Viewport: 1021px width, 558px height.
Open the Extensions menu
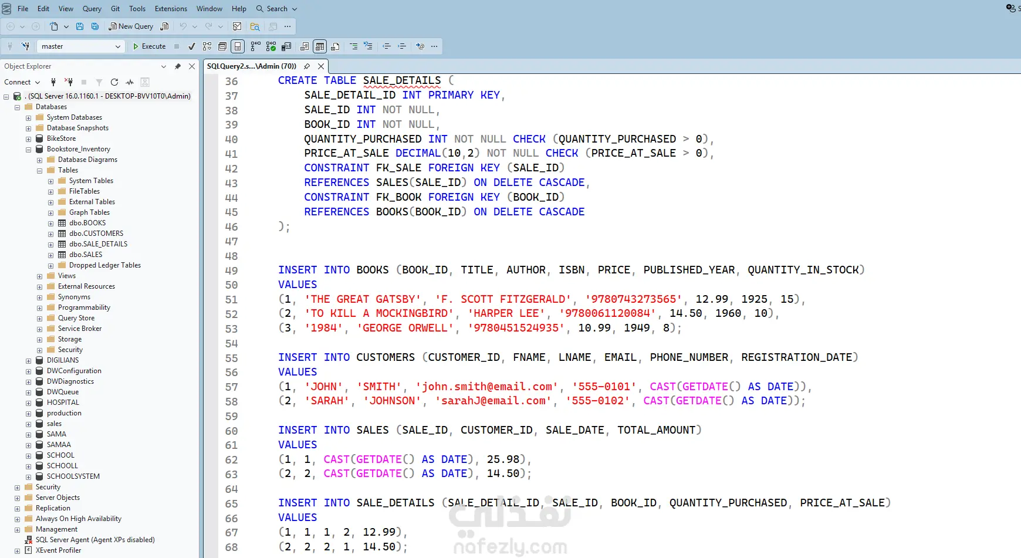(x=171, y=9)
